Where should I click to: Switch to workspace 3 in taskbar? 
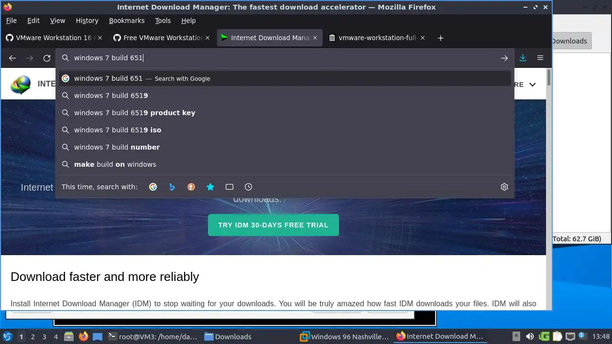pos(44,336)
